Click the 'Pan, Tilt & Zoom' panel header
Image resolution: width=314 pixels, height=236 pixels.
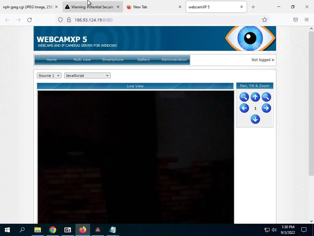(255, 86)
